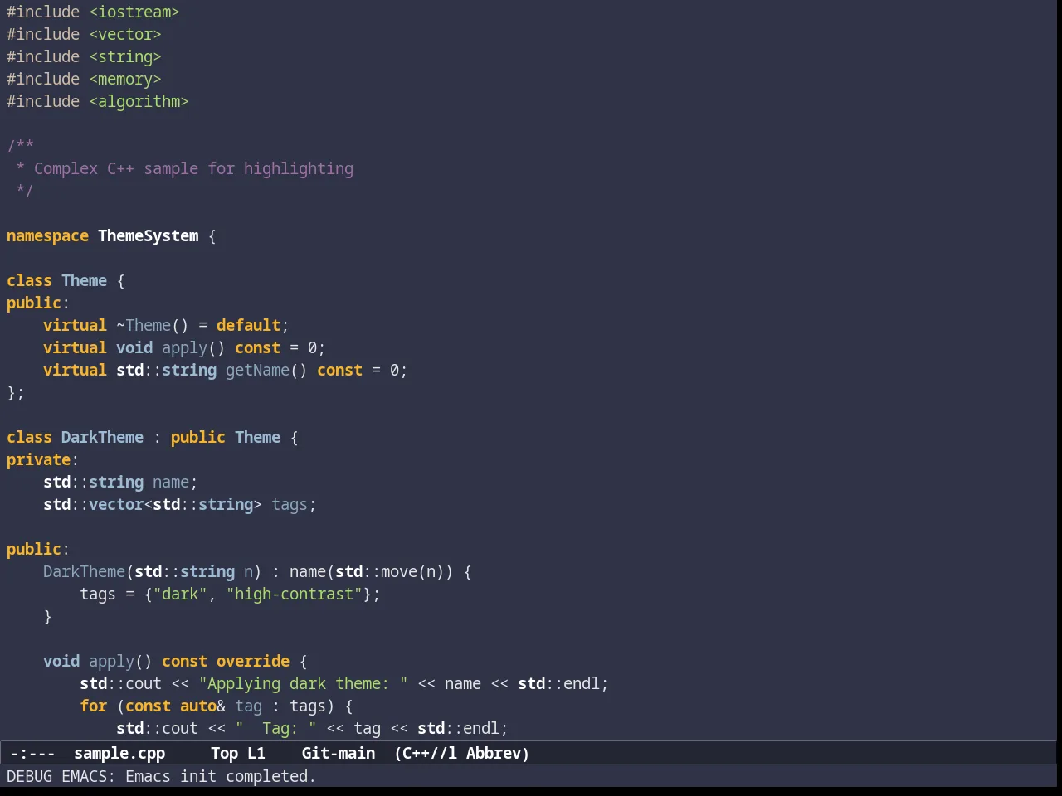This screenshot has width=1062, height=796.
Task: Click the default keyword after ~Theme()
Action: (248, 325)
